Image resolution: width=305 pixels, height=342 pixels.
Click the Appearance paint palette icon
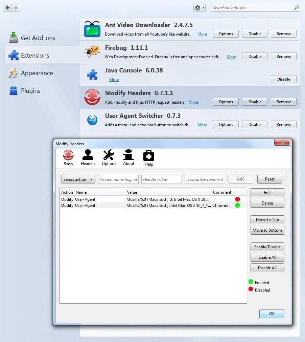click(x=14, y=73)
